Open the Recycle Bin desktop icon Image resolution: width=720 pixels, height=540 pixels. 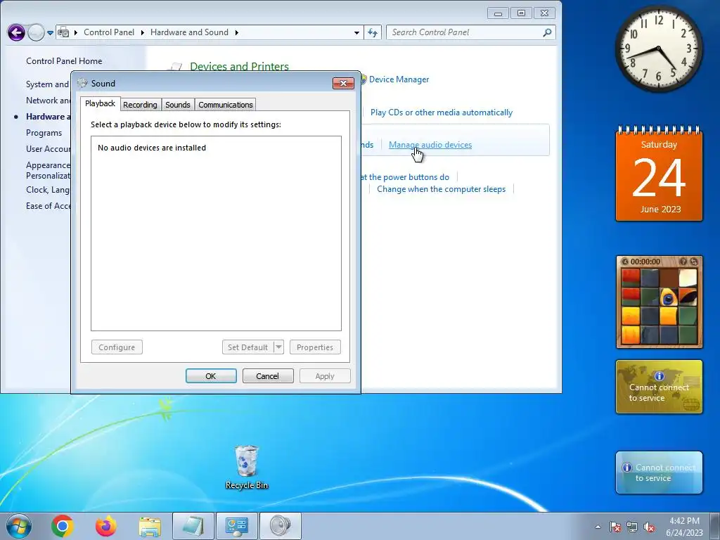[247, 467]
